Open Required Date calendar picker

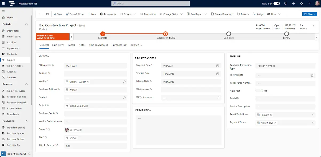click(218, 65)
